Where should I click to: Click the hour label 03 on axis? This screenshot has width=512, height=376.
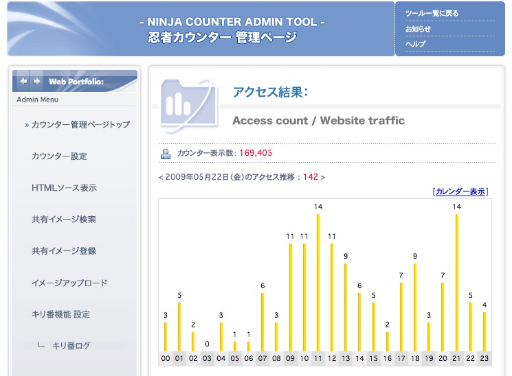pos(207,358)
